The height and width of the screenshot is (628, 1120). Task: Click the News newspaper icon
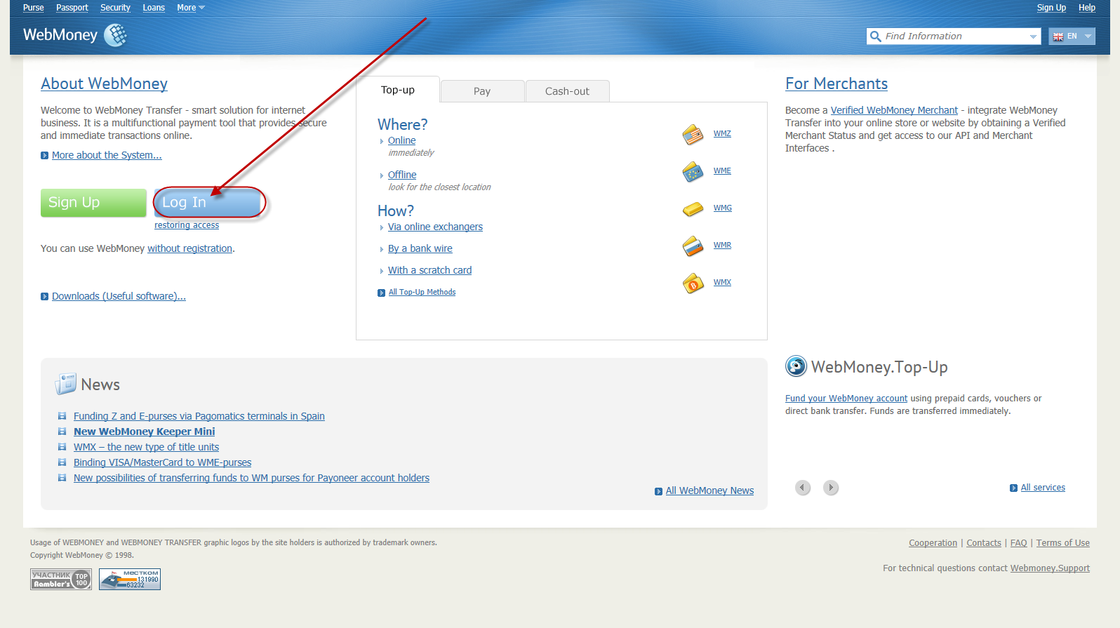click(65, 384)
